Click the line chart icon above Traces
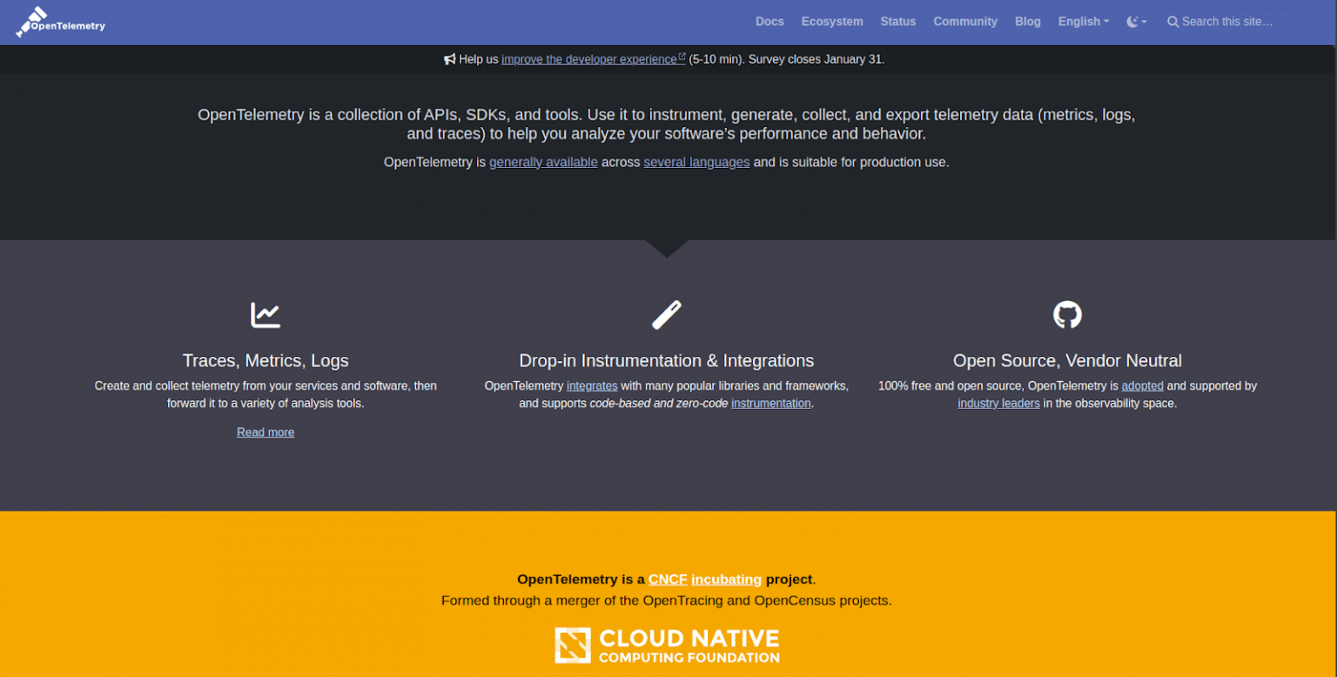 tap(265, 314)
